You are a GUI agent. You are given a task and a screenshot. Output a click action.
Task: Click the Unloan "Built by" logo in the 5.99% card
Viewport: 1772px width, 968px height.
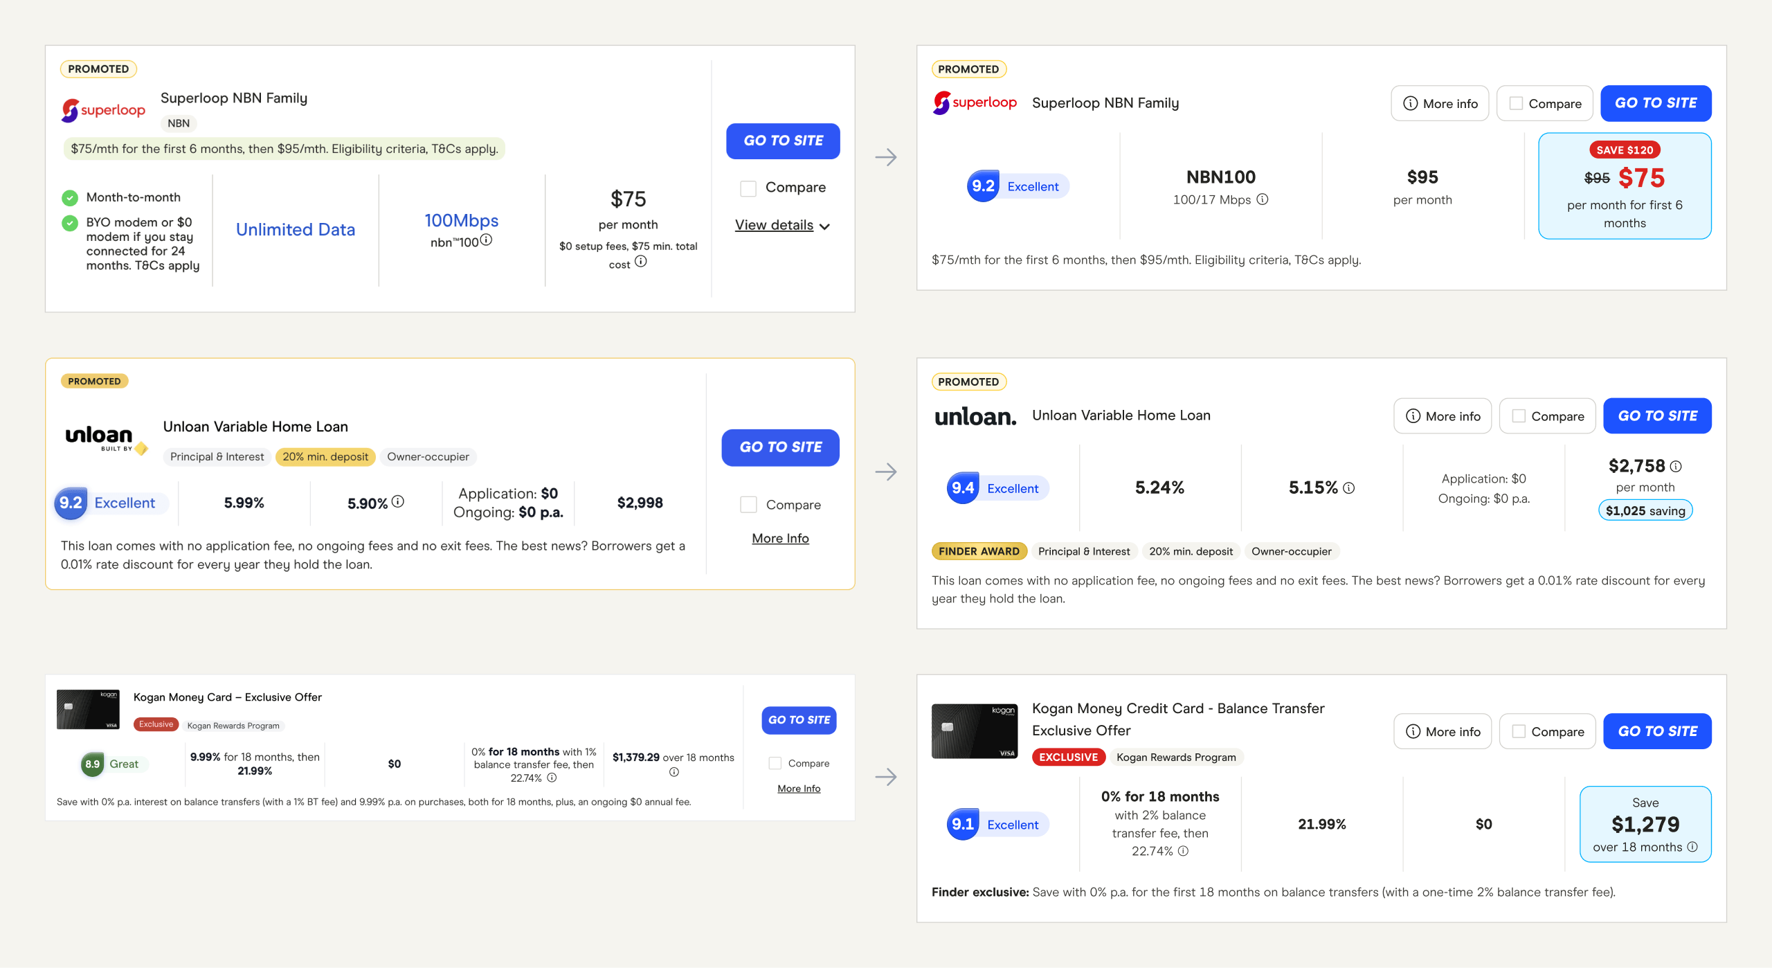coord(106,439)
